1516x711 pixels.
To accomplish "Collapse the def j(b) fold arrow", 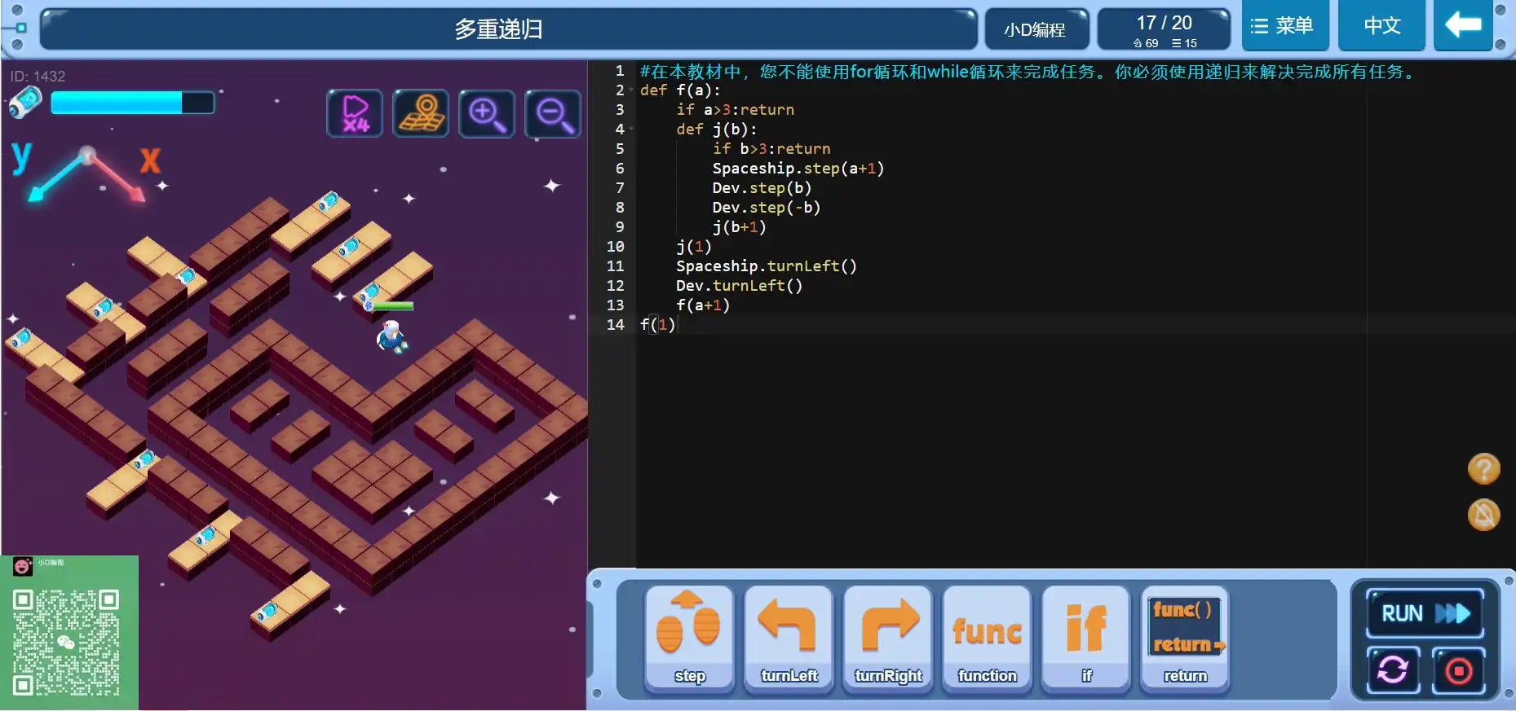I will [x=631, y=129].
